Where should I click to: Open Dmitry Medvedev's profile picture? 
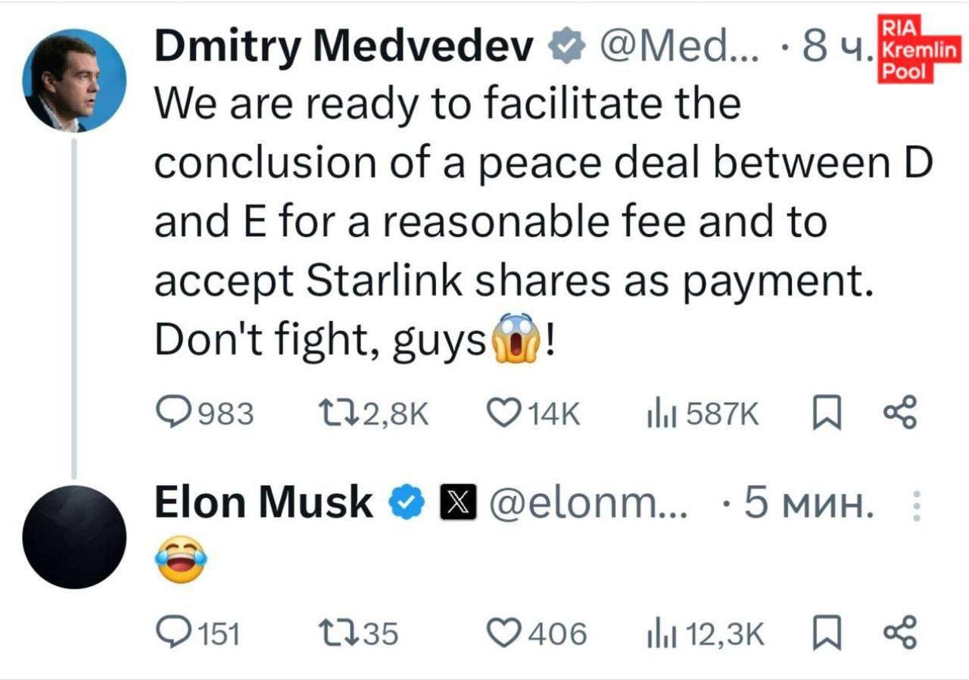point(74,81)
